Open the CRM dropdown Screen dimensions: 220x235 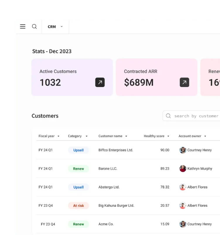(55, 27)
